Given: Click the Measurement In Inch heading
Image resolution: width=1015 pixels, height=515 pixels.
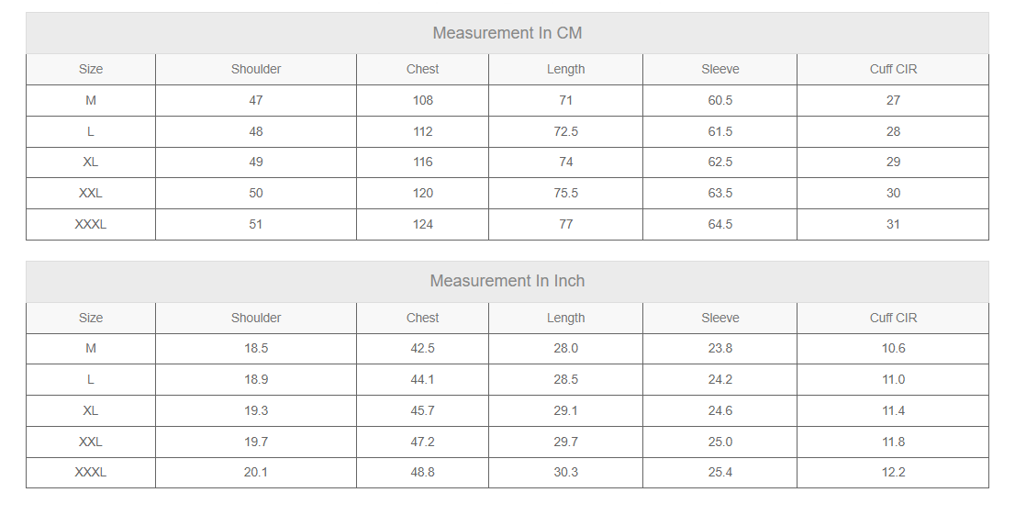Looking at the screenshot, I should tap(507, 281).
